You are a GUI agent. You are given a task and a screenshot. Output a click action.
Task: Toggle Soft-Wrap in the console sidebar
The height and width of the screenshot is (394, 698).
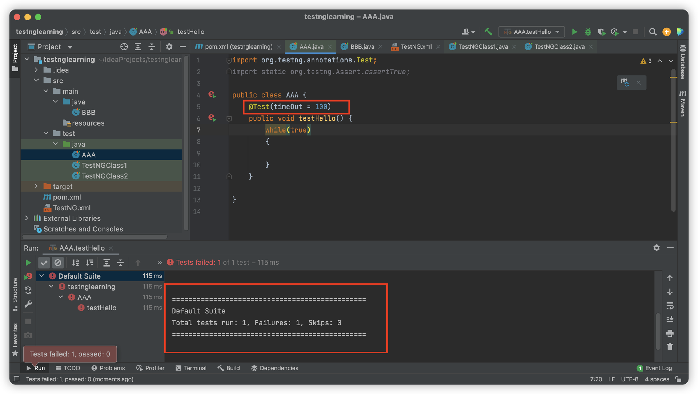pos(670,305)
